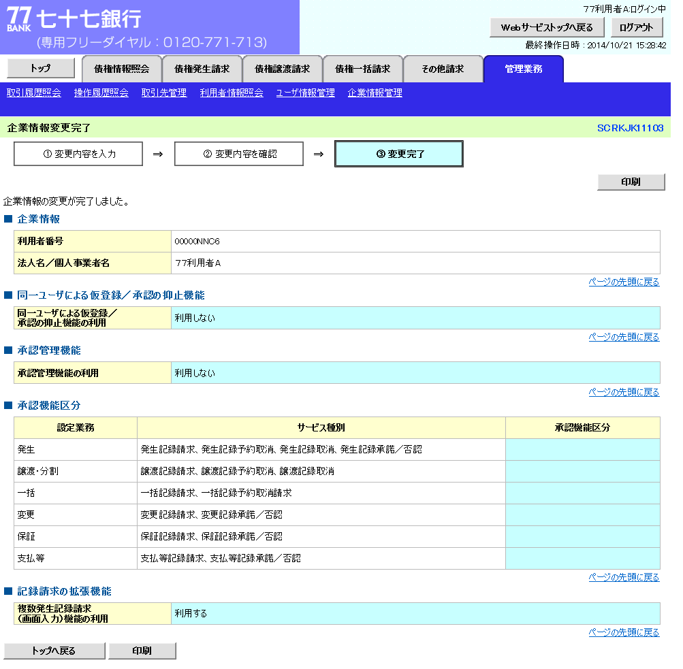Open 操作履歴照会 submenu link
683x669 pixels.
pos(101,93)
